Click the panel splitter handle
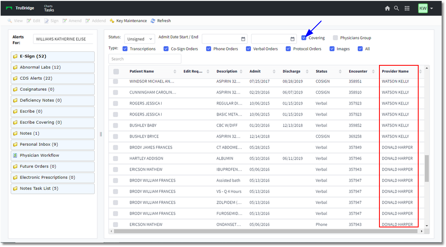The image size is (446, 247). 101,134
